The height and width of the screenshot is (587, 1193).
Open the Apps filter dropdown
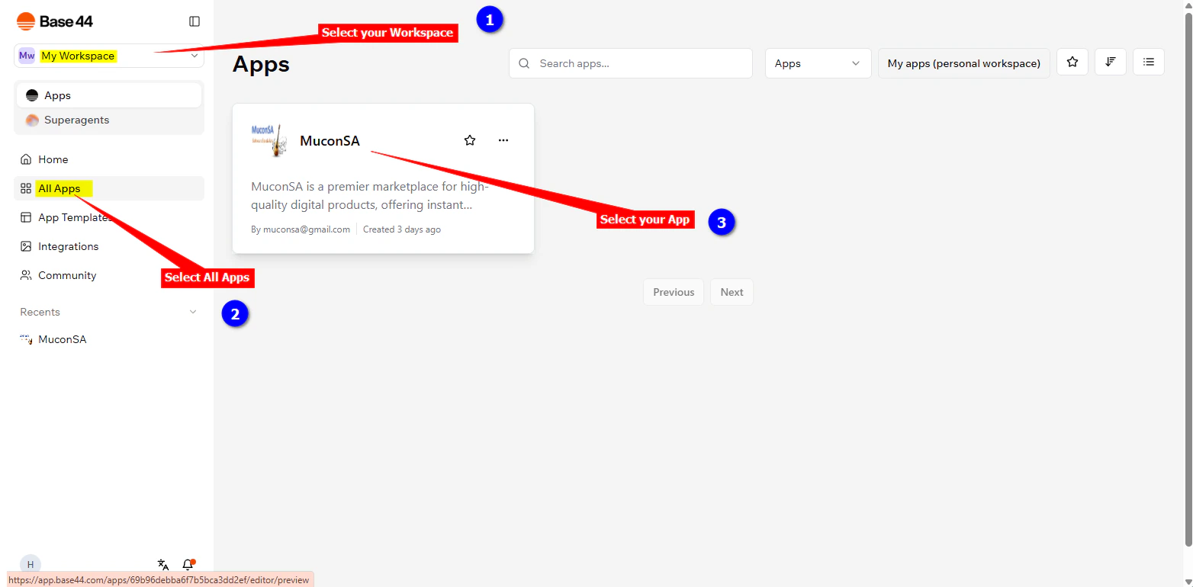818,63
